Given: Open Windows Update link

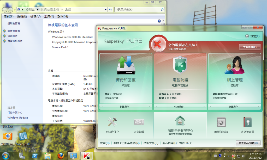Looking at the screenshot, I should pyautogui.click(x=17, y=118).
